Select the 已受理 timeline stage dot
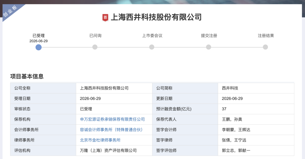This screenshot has height=159, width=305. click(x=38, y=47)
